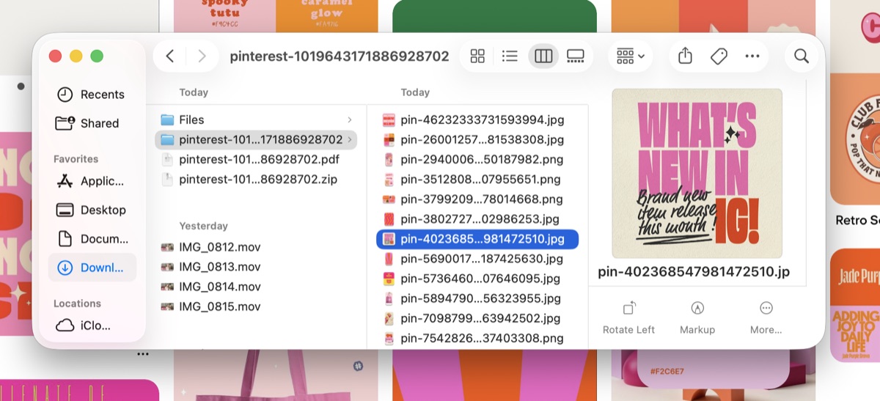The image size is (880, 401).
Task: Select pin-5894790...56323955.jpg
Action: point(477,298)
